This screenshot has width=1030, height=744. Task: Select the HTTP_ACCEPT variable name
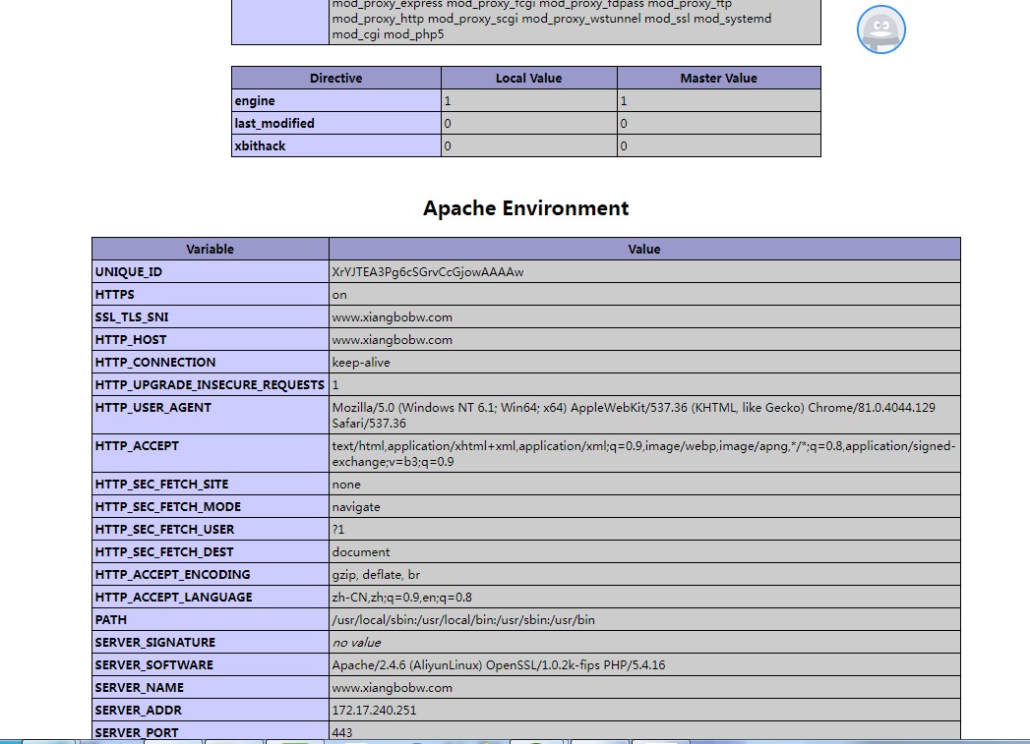[x=138, y=445]
